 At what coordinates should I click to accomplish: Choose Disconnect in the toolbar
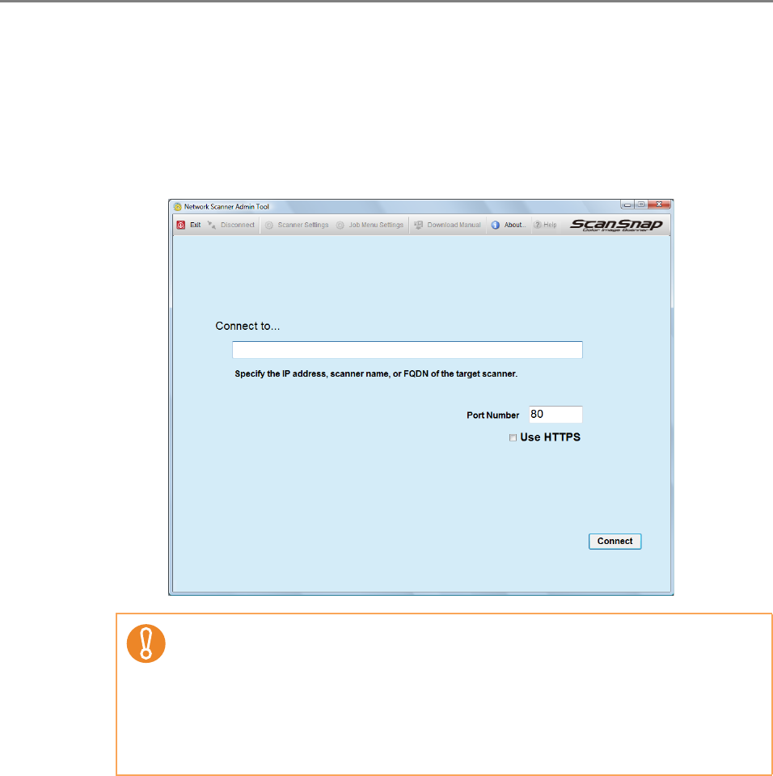(x=237, y=225)
